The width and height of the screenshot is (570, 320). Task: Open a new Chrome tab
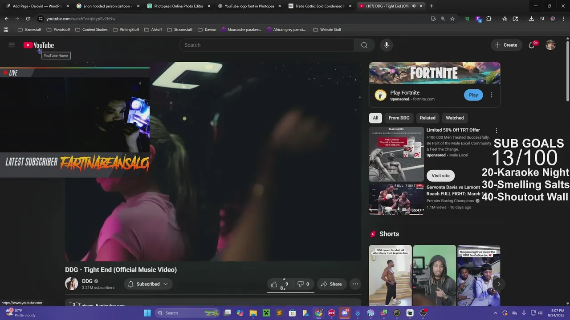pos(432,6)
